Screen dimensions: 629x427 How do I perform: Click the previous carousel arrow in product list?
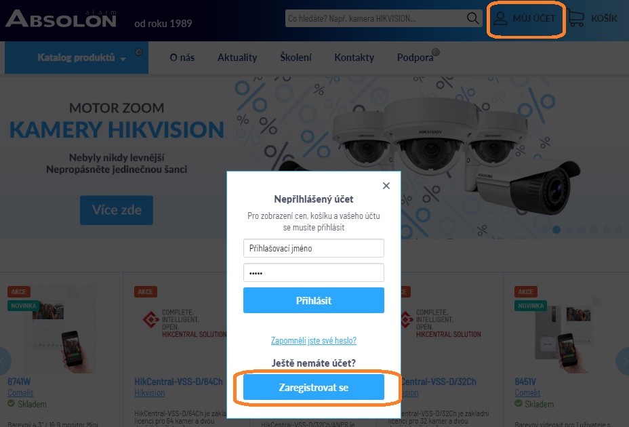[5, 361]
